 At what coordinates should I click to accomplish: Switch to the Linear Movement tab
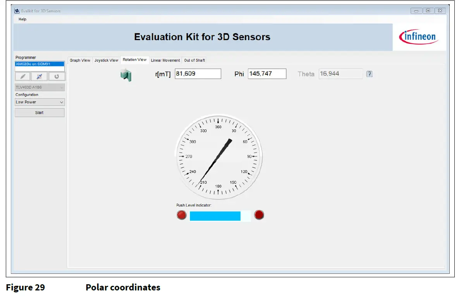coord(165,60)
